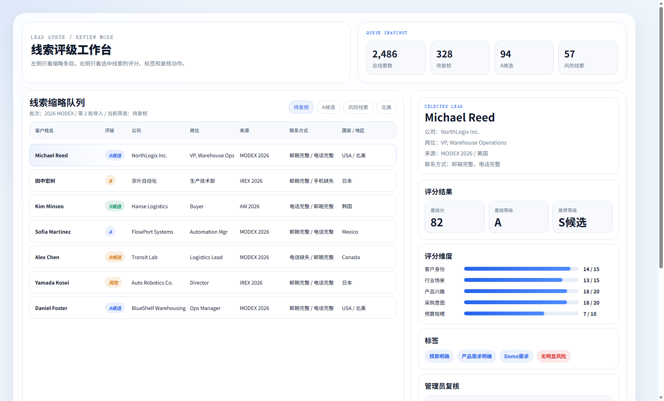Click the 无明显风险 tag
This screenshot has width=664, height=401.
click(554, 356)
